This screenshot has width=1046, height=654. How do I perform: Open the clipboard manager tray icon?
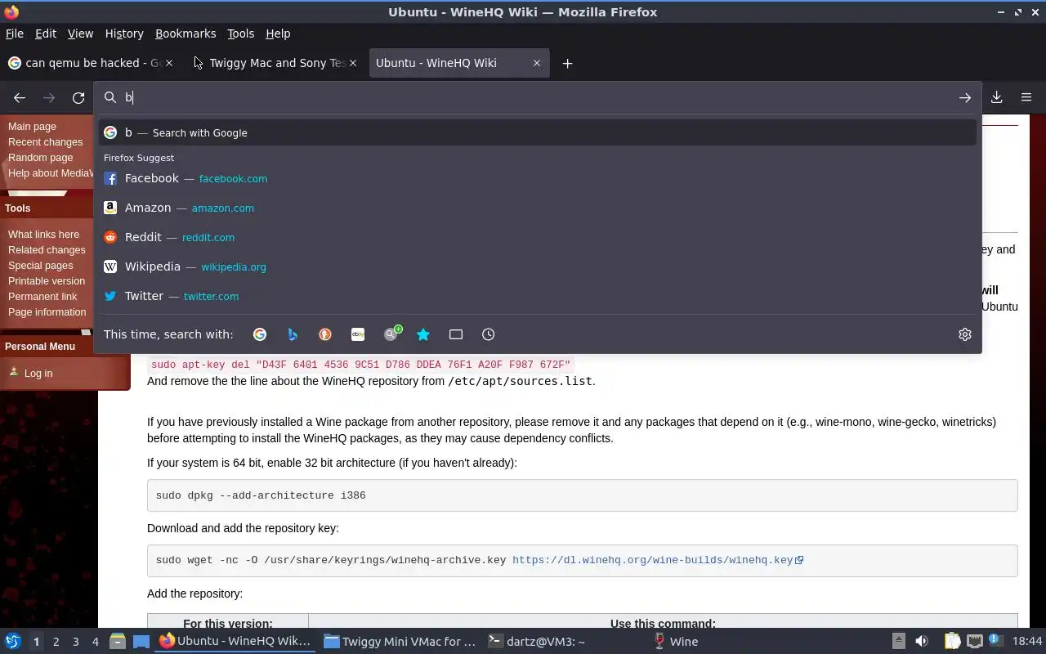click(x=953, y=642)
